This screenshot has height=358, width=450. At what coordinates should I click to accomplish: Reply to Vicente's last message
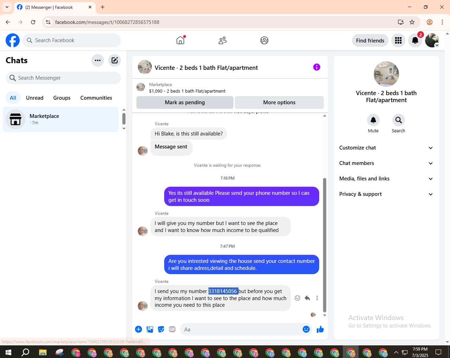tap(307, 298)
